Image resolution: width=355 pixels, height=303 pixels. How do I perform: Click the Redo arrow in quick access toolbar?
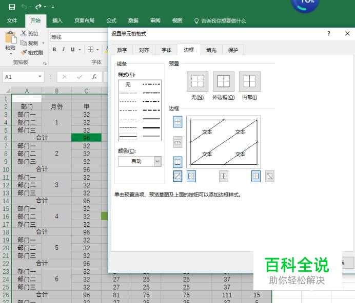[x=38, y=7]
